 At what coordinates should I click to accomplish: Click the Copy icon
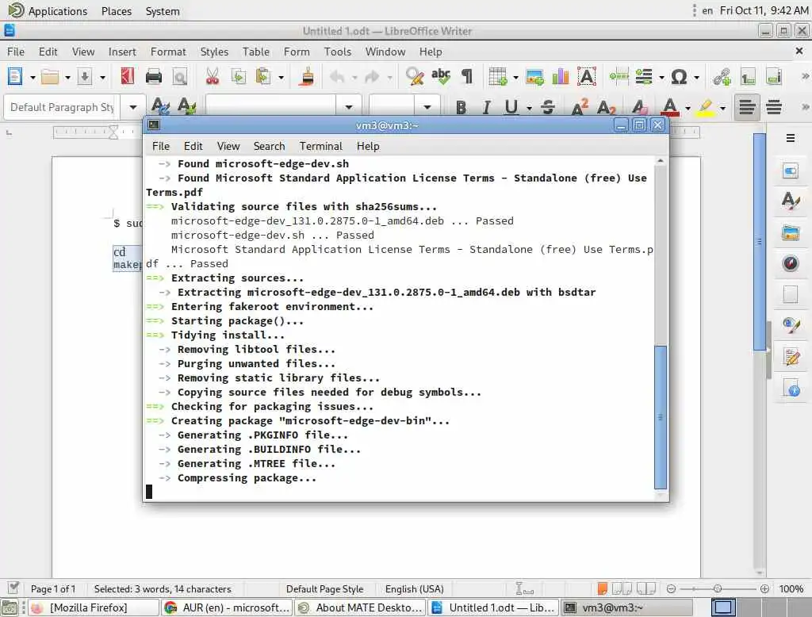(x=238, y=77)
